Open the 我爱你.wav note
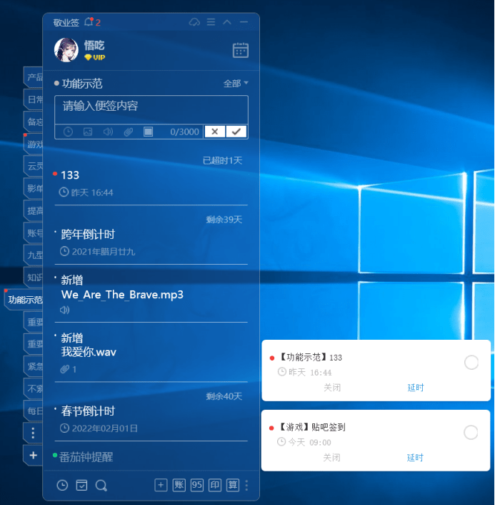Image resolution: width=495 pixels, height=505 pixels. pos(89,352)
